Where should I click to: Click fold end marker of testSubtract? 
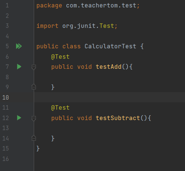[34, 138]
